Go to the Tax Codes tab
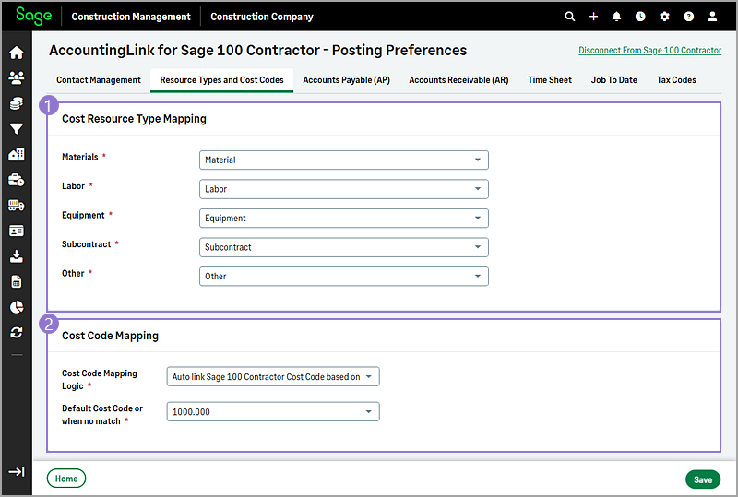 (676, 80)
